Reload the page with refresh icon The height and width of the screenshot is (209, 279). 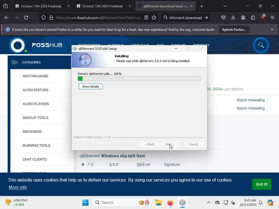[26, 18]
